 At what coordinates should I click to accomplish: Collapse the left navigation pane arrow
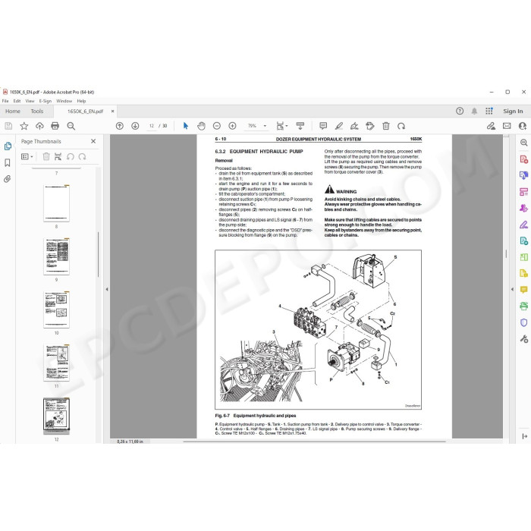click(x=107, y=289)
